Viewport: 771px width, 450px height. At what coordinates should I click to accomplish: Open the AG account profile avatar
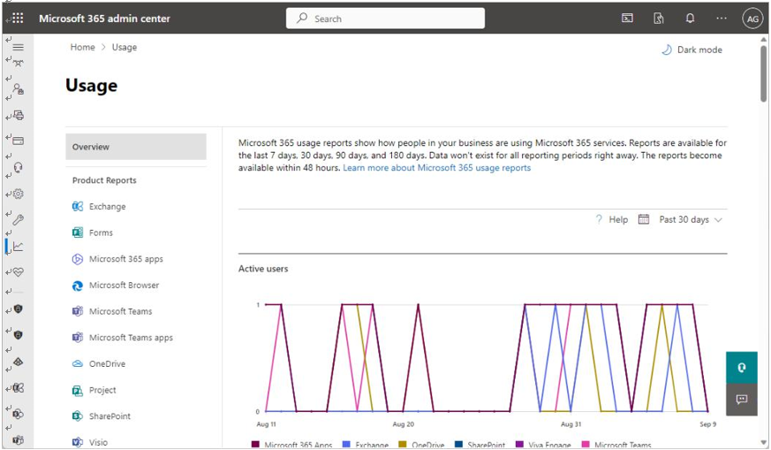pyautogui.click(x=752, y=19)
